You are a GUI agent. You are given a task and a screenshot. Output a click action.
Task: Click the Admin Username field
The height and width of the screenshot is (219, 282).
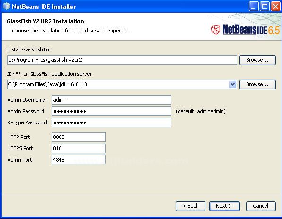pos(111,100)
